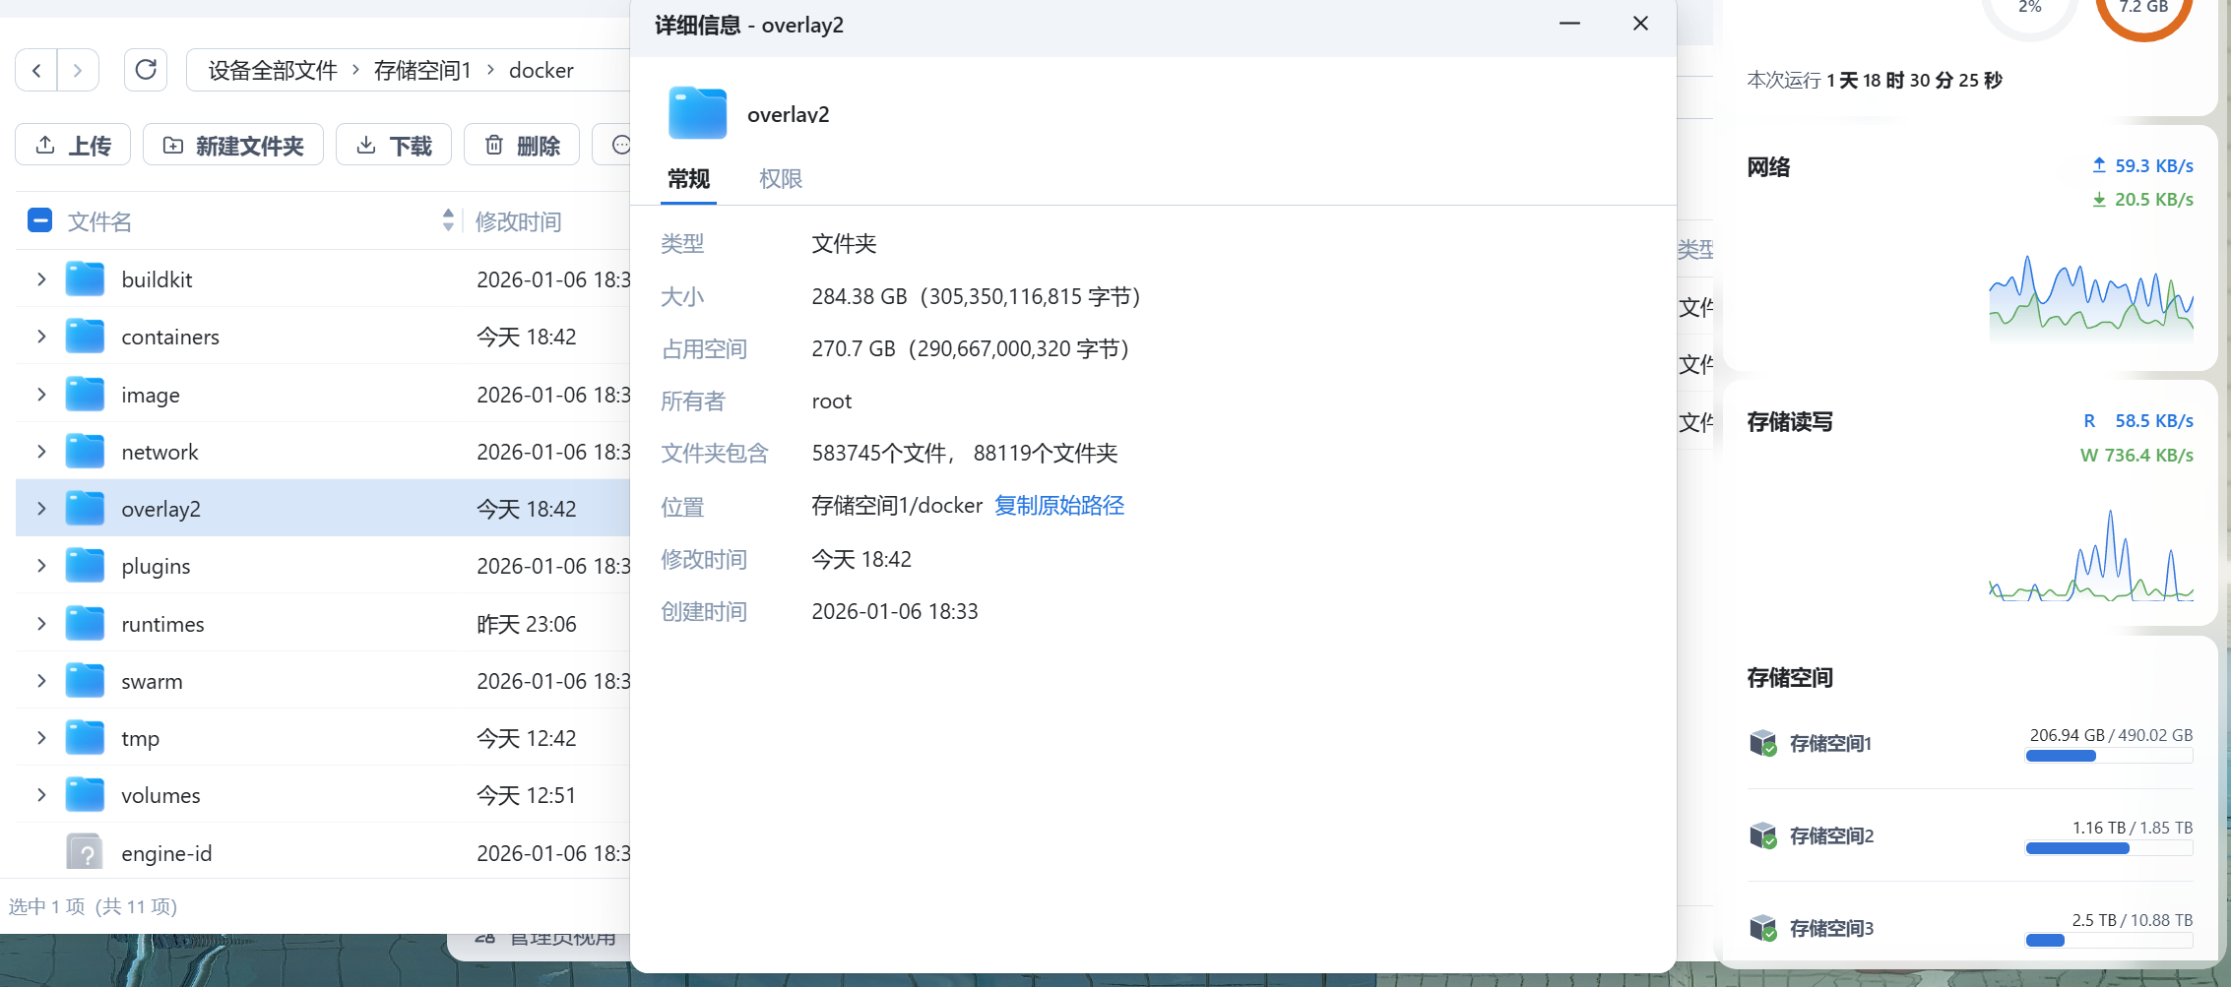Viewport: 2231px width, 987px height.
Task: Click the overlay2 folder icon in the dialog
Action: 696,113
